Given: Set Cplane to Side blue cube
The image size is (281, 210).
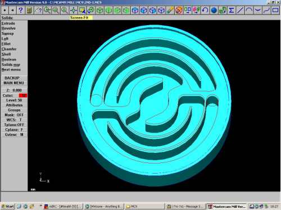Looking at the screenshot, I should click(x=161, y=10).
